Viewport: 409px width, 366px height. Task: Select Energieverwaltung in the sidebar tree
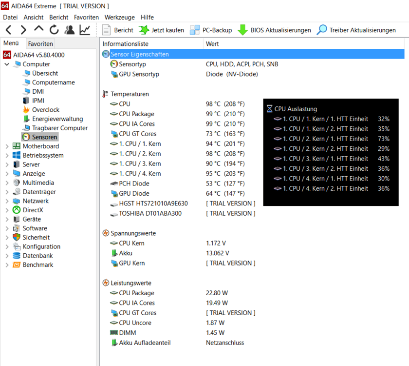click(x=57, y=119)
